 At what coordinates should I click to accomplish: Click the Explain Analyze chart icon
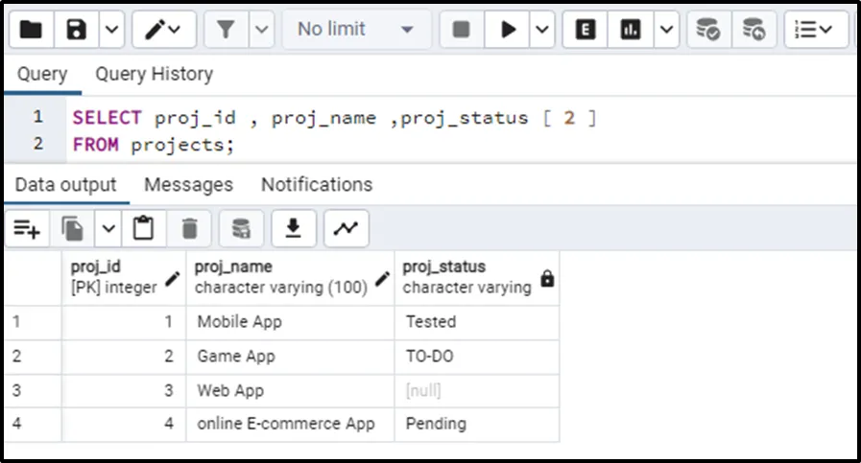click(x=631, y=30)
